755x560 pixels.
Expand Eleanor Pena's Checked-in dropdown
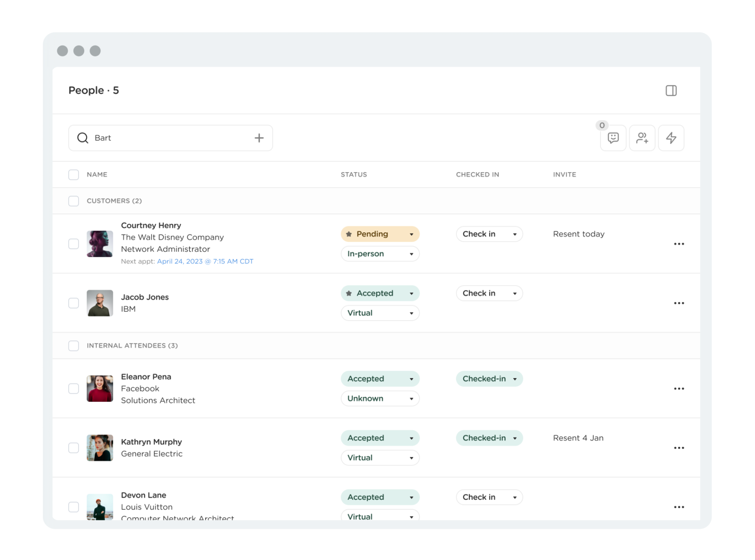pyautogui.click(x=489, y=379)
